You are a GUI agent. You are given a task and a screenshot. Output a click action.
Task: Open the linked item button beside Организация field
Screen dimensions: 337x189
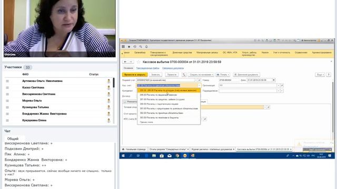pos(282,85)
